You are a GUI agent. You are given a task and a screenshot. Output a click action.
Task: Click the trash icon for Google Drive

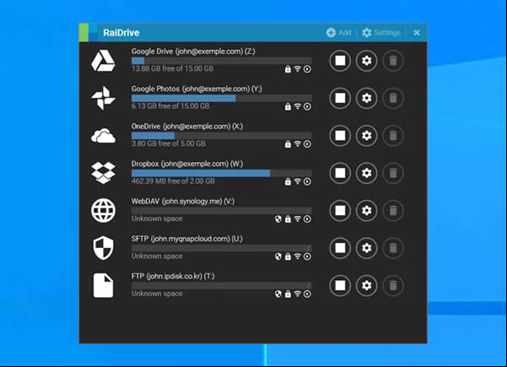coord(393,61)
